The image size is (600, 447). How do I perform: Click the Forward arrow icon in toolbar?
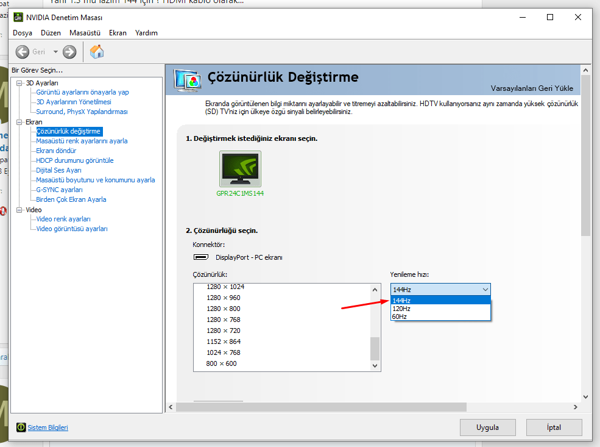point(69,52)
